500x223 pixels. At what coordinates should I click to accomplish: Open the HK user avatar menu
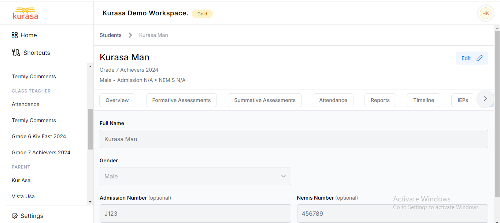coord(485,14)
